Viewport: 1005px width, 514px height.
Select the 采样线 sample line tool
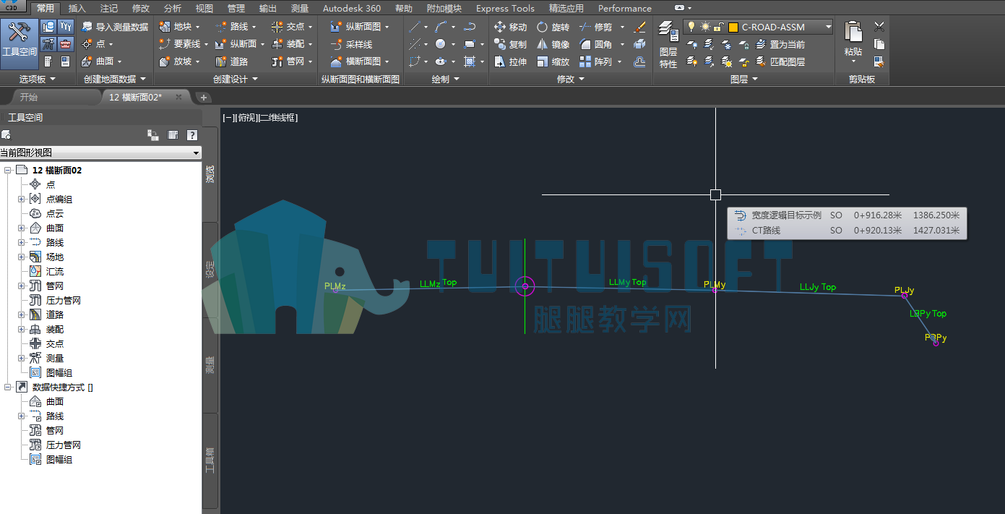pyautogui.click(x=352, y=44)
